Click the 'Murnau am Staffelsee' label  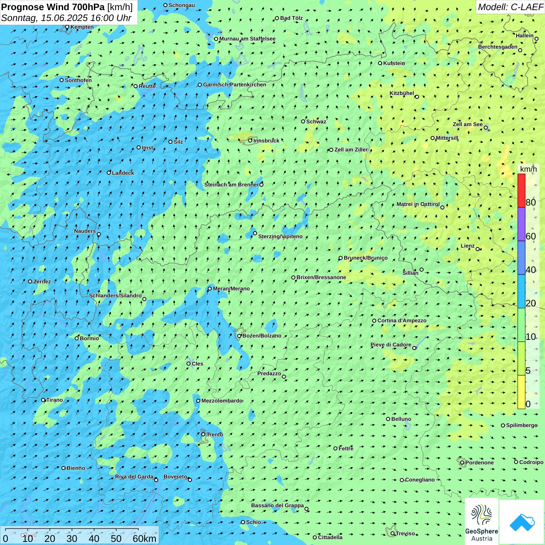click(248, 39)
